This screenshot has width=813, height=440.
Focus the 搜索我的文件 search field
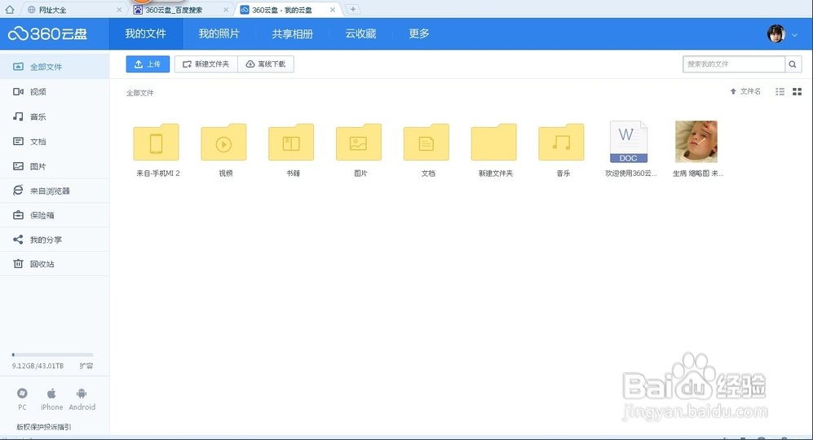734,64
